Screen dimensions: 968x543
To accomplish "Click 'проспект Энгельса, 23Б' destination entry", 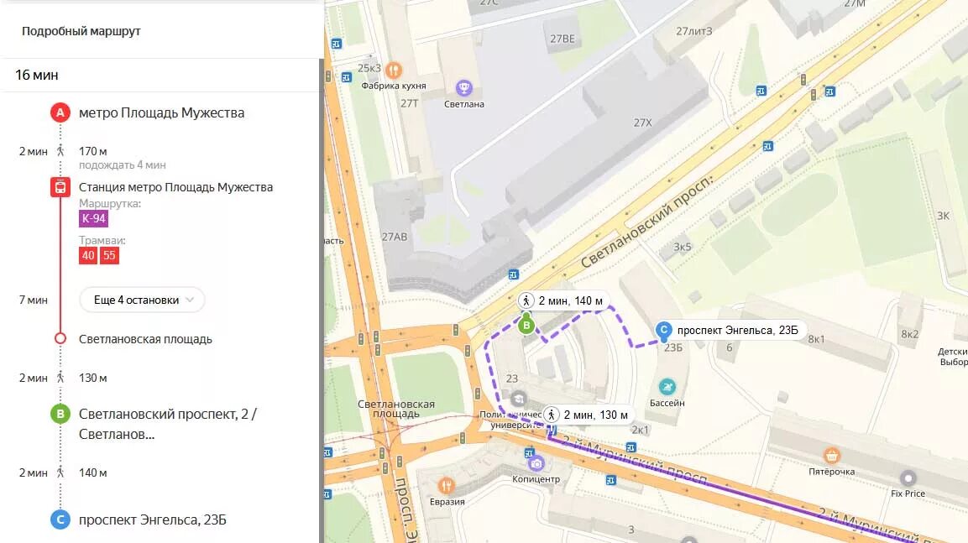I will coord(153,520).
